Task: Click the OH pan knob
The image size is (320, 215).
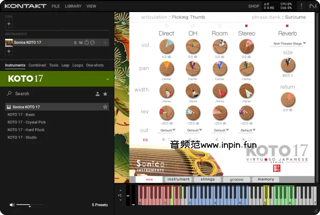Action: point(193,68)
